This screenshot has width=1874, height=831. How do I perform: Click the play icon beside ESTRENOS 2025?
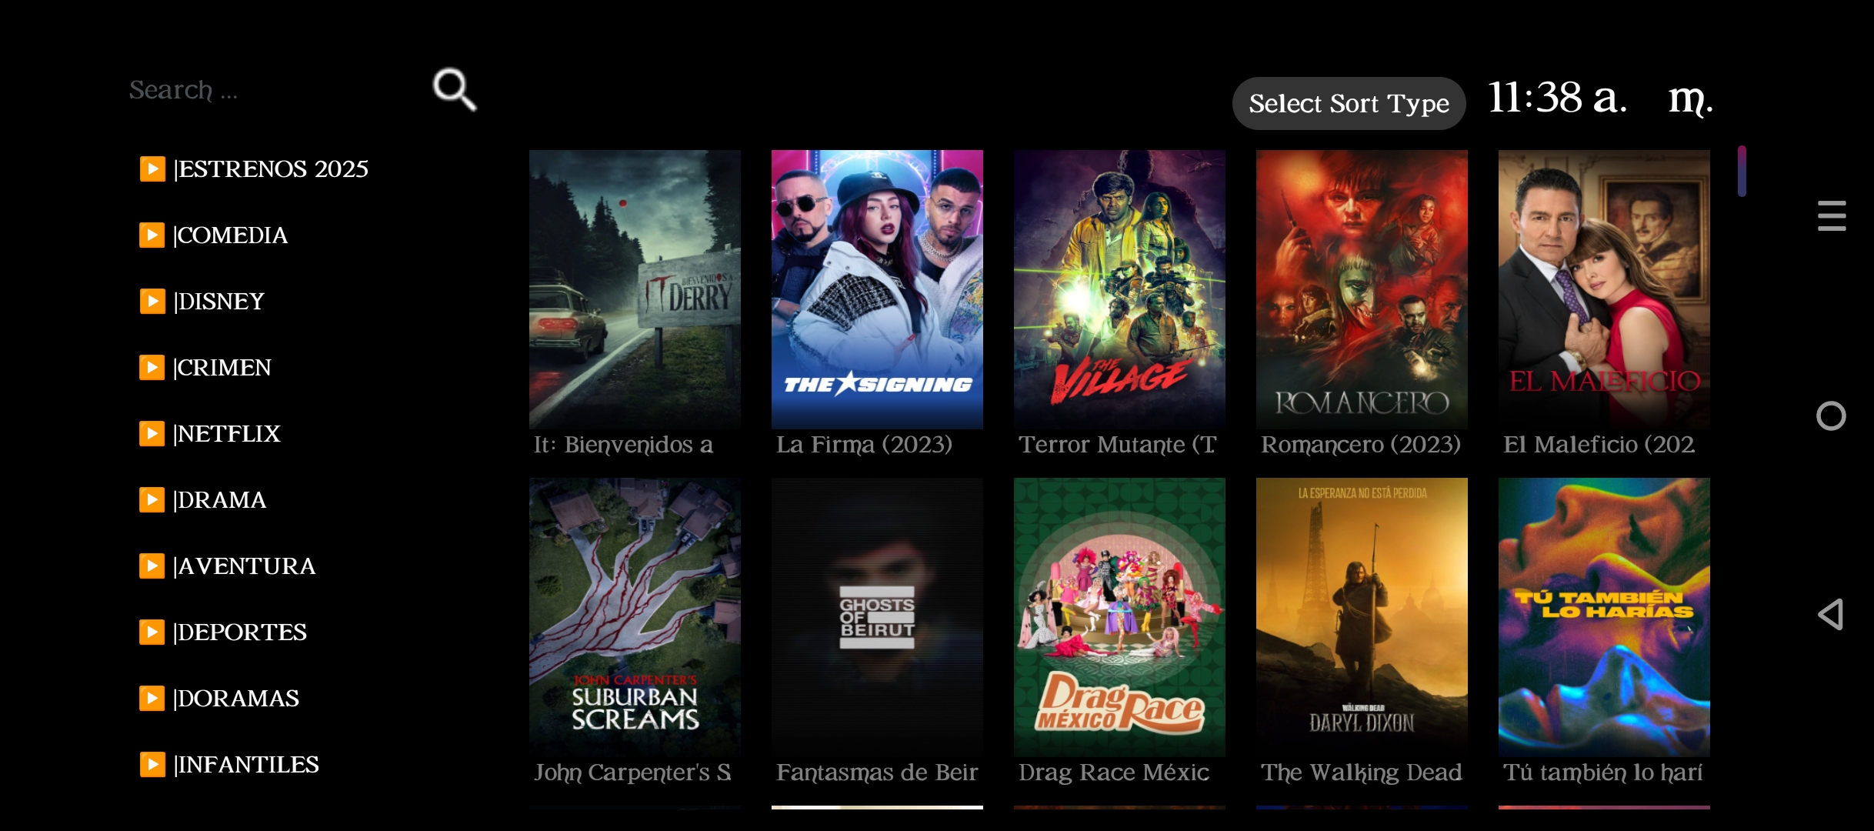point(152,169)
